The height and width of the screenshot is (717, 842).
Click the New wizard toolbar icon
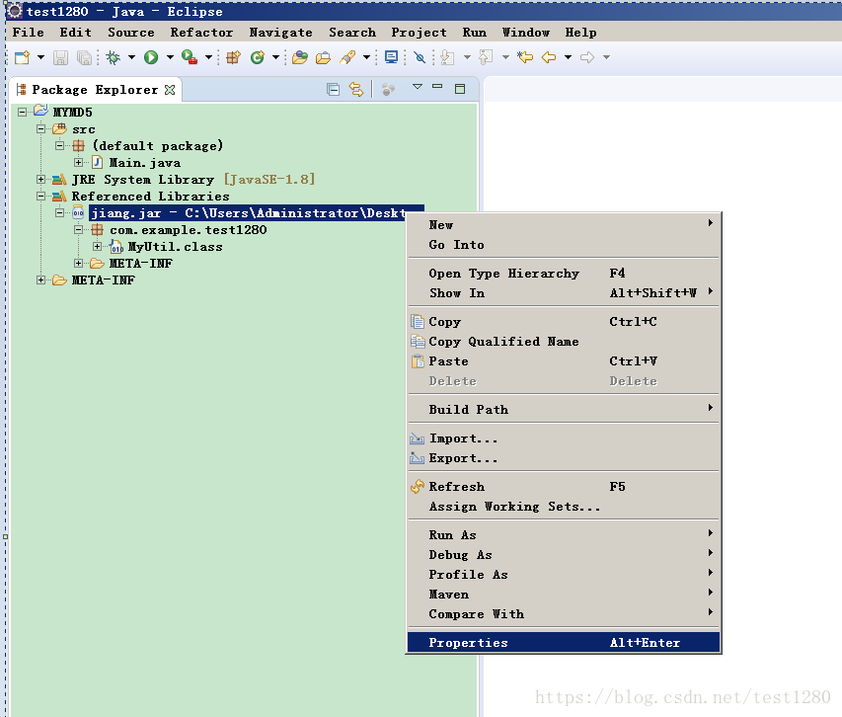tap(22, 57)
